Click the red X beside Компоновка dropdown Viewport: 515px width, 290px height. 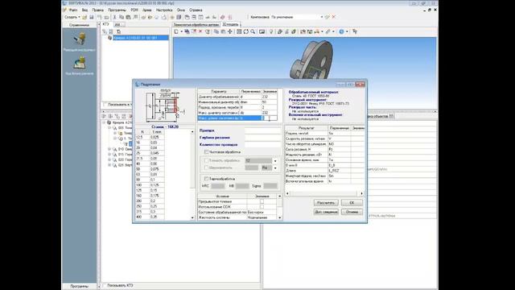334,17
